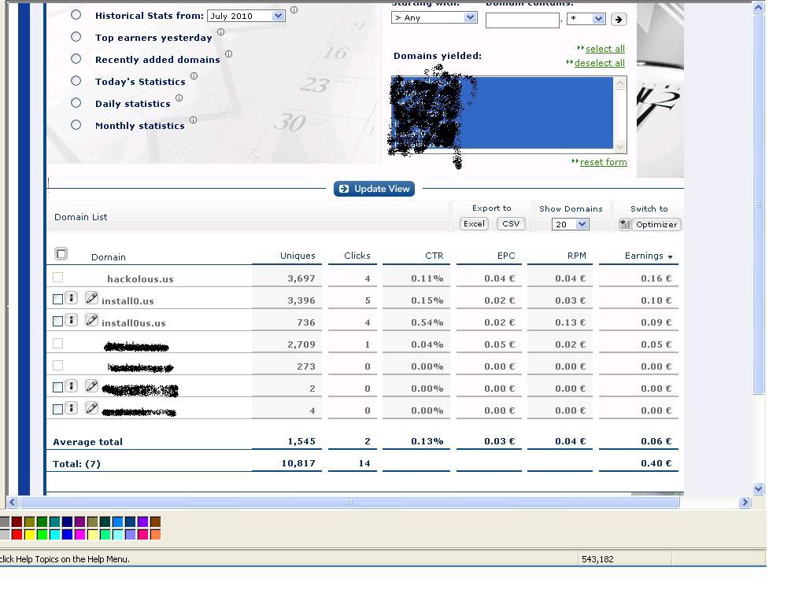
Task: Click the edit pencil for install0us.us
Action: click(91, 321)
